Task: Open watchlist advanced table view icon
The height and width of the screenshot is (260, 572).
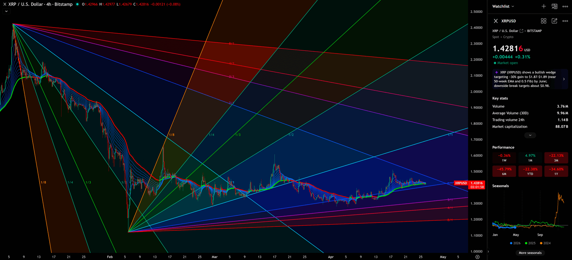Action: [554, 6]
